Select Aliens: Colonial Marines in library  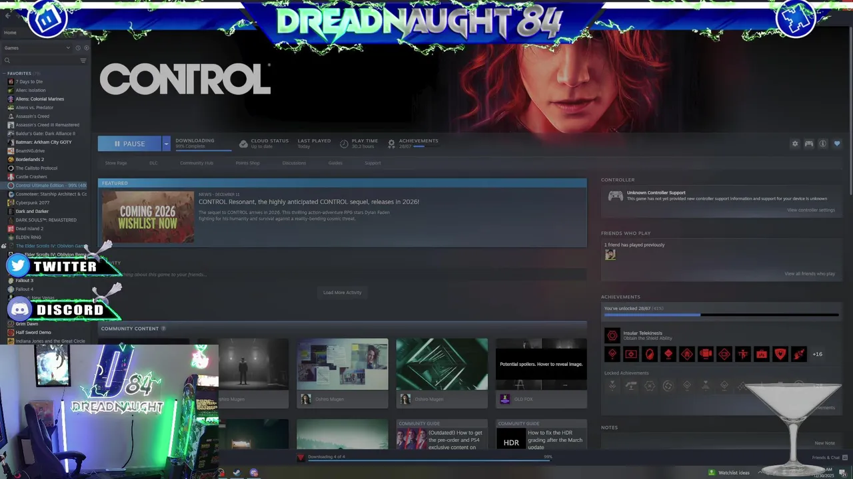[x=40, y=99]
